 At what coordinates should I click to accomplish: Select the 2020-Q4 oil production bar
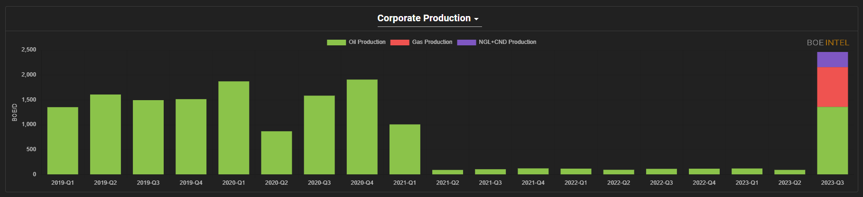click(362, 127)
